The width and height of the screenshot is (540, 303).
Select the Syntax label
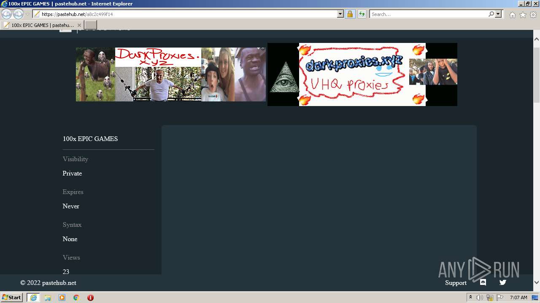pos(72,225)
